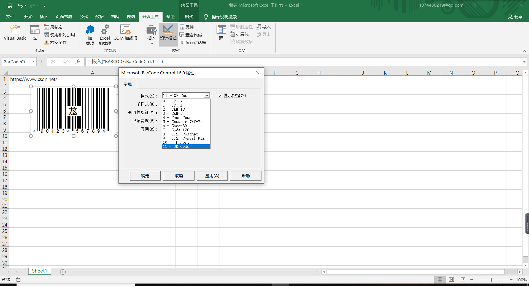Viewport: 529px width, 286px height.
Task: Open the Visual Basic editor
Action: tap(15, 32)
